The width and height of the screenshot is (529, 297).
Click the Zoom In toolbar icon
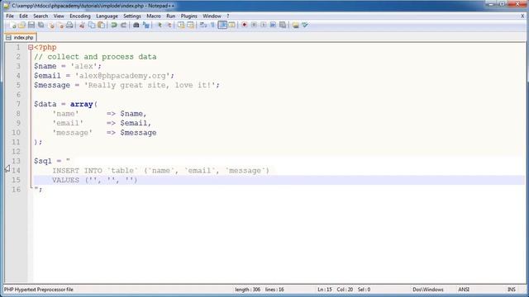click(x=160, y=26)
